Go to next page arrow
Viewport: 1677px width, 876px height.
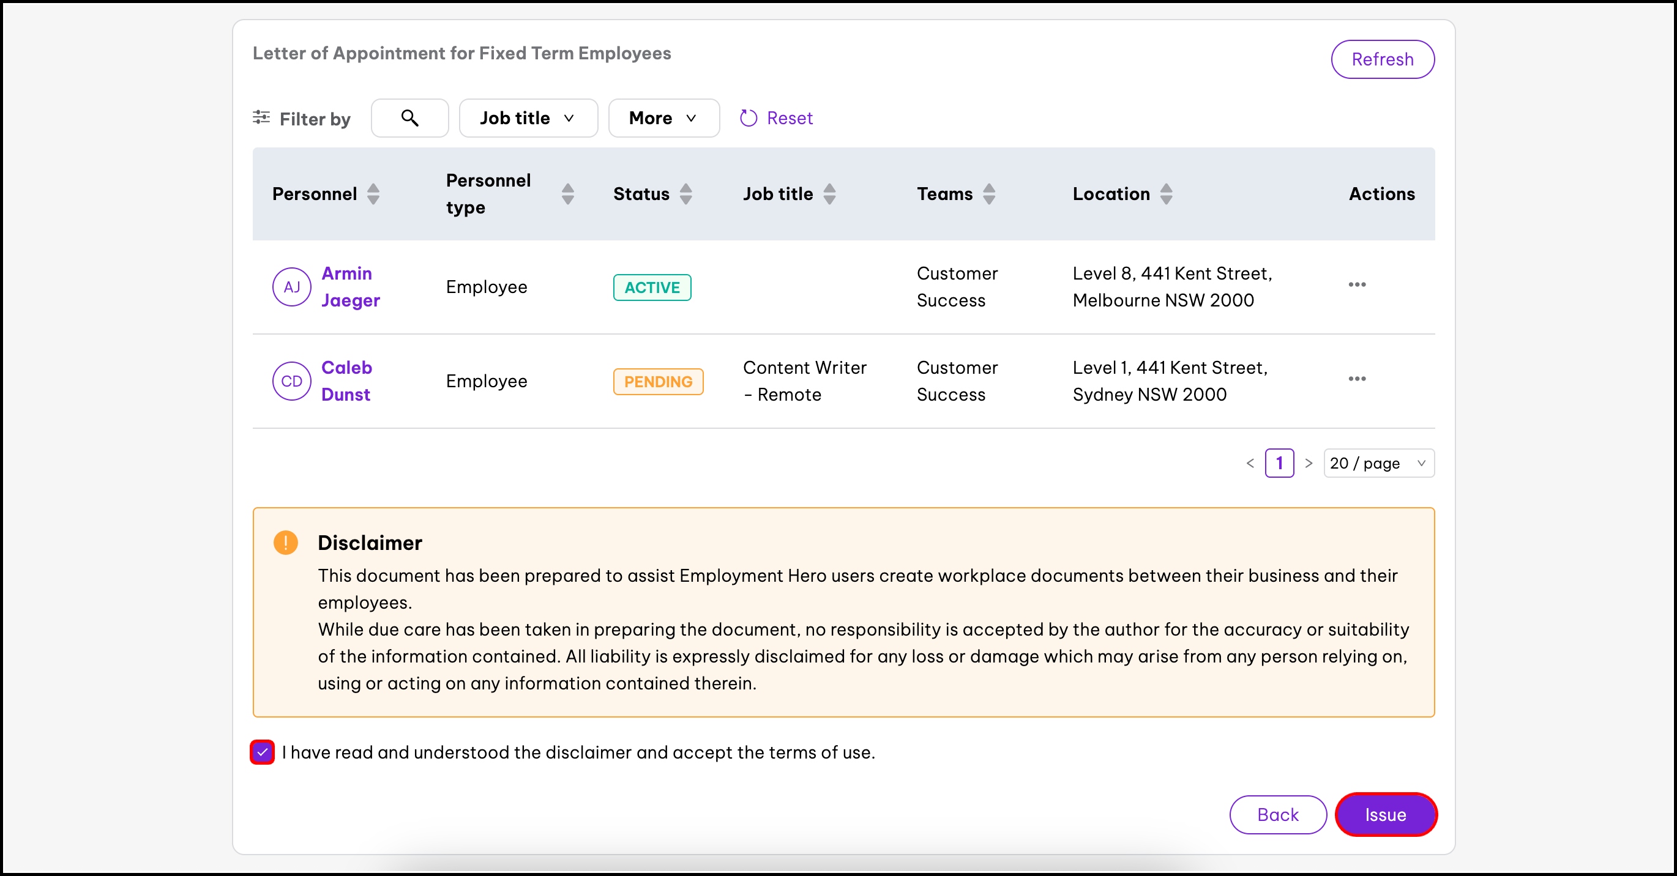[x=1309, y=463]
